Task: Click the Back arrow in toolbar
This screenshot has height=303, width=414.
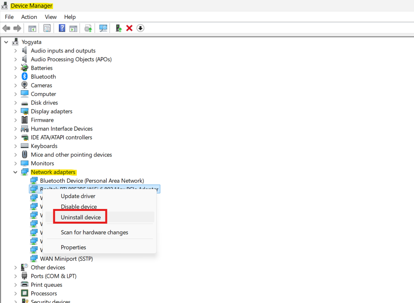Action: pos(6,28)
